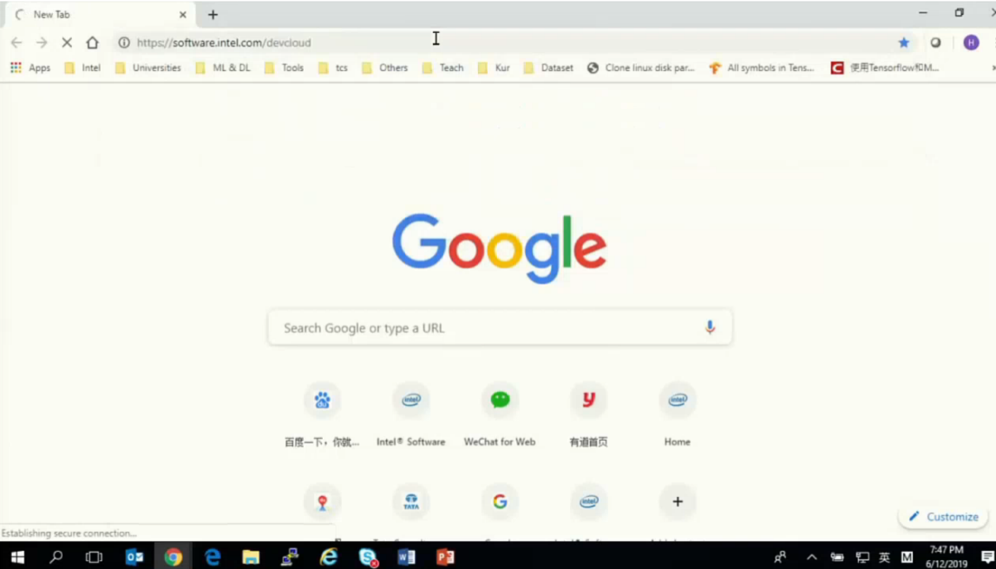Close the New Tab tab
996x569 pixels.
183,15
